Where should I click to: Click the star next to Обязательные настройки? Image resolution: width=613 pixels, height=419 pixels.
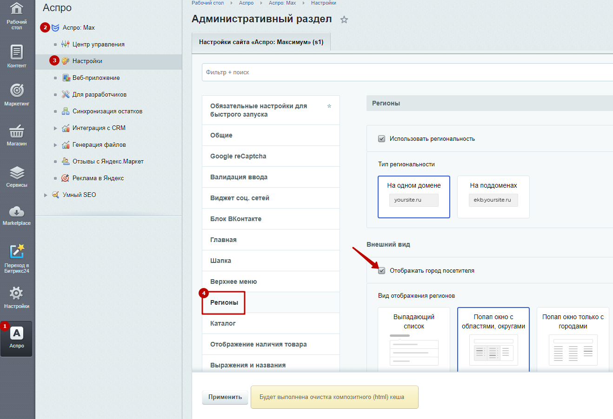pos(329,106)
